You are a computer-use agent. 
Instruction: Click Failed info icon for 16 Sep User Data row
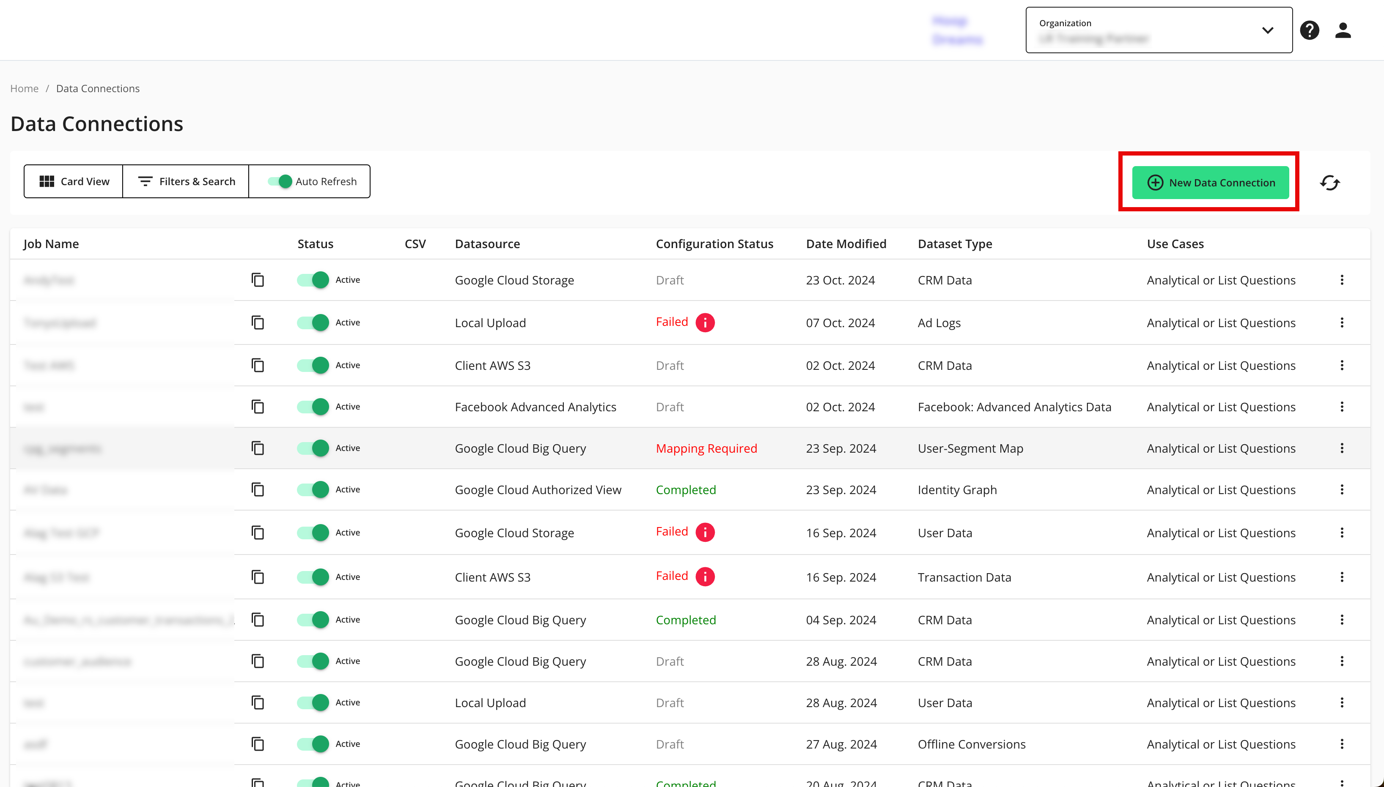pyautogui.click(x=705, y=533)
